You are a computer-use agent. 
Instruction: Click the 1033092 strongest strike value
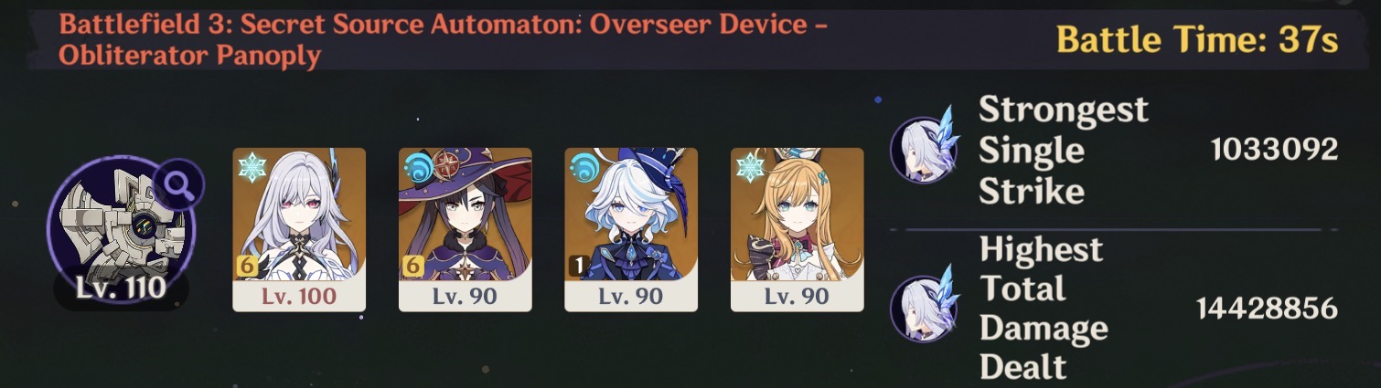point(1274,150)
